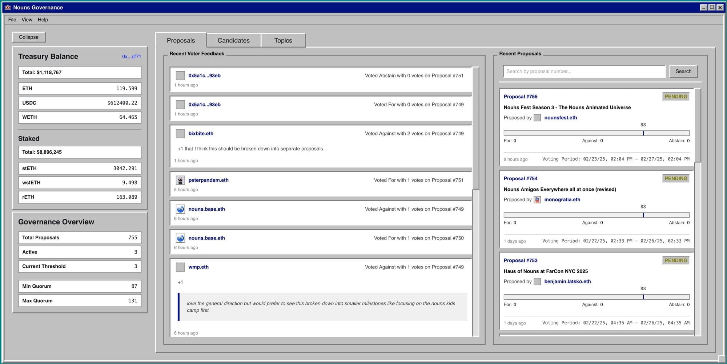Click 'Haus of Nouns at FarCon NYC 2025' title
Image resolution: width=727 pixels, height=364 pixels.
click(x=546, y=271)
